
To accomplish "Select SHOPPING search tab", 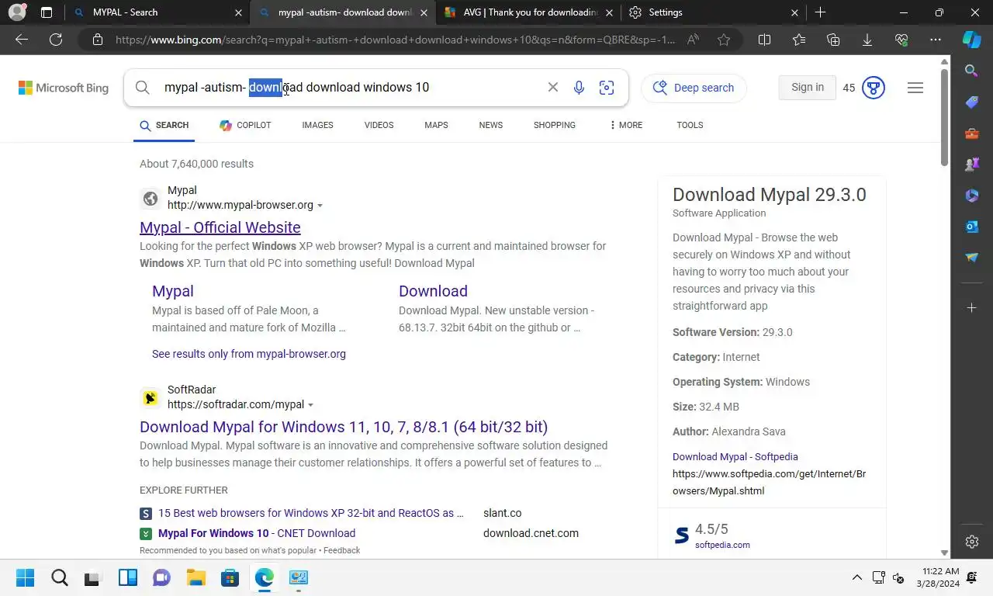I will tap(554, 125).
